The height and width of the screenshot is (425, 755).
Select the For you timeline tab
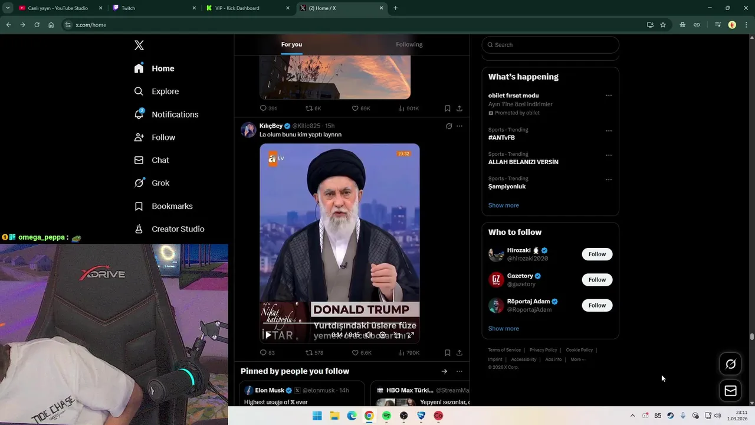(x=291, y=44)
